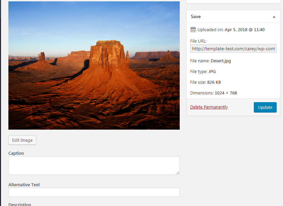Image resolution: width=283 pixels, height=206 pixels.
Task: Collapse the Save panel with the triangle arrow
Action: click(x=274, y=17)
